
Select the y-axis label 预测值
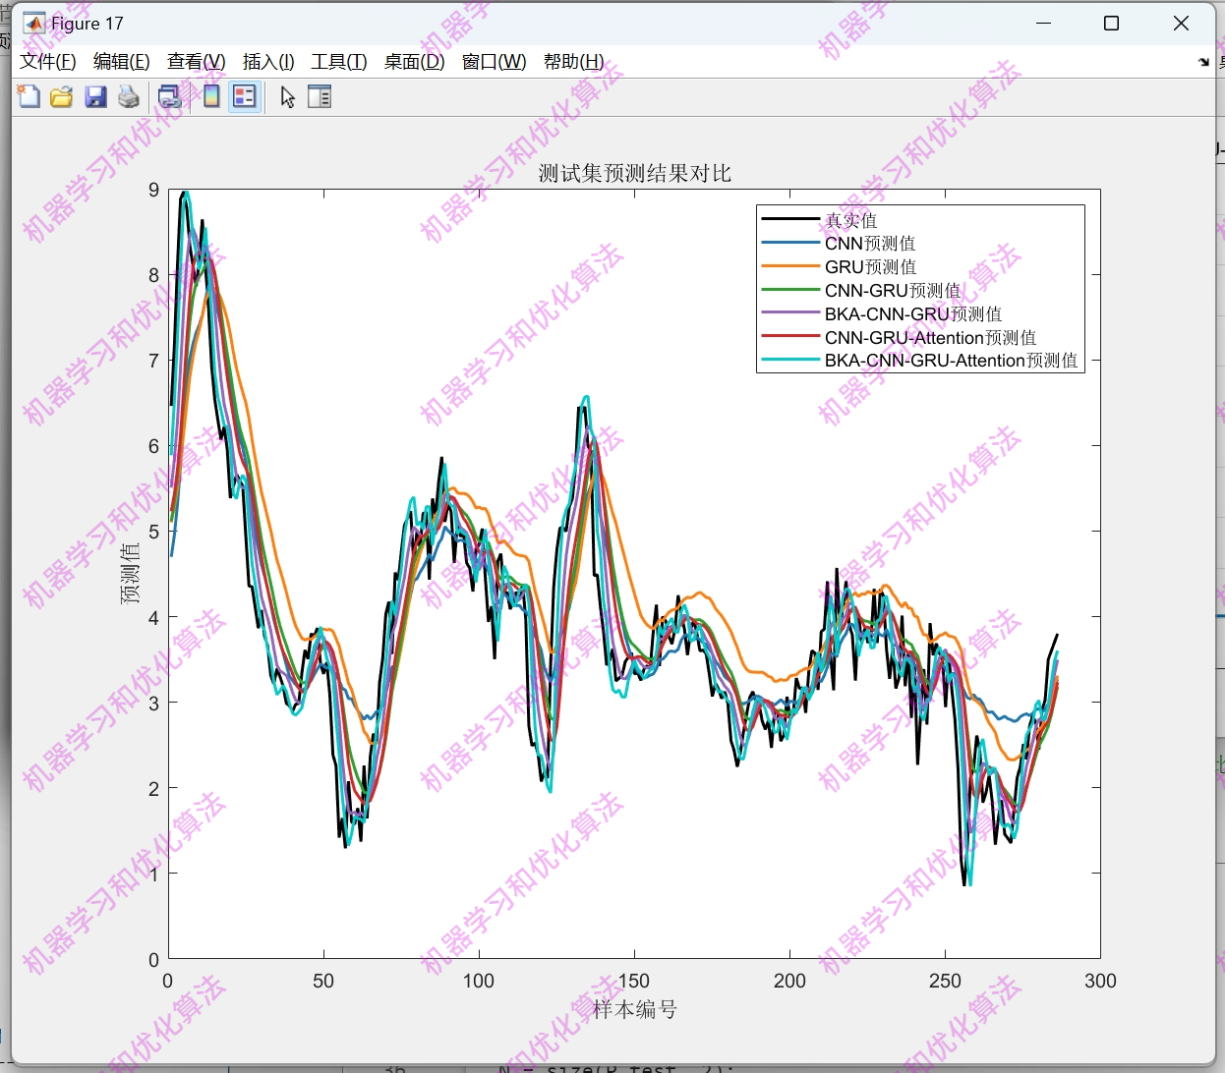131,573
